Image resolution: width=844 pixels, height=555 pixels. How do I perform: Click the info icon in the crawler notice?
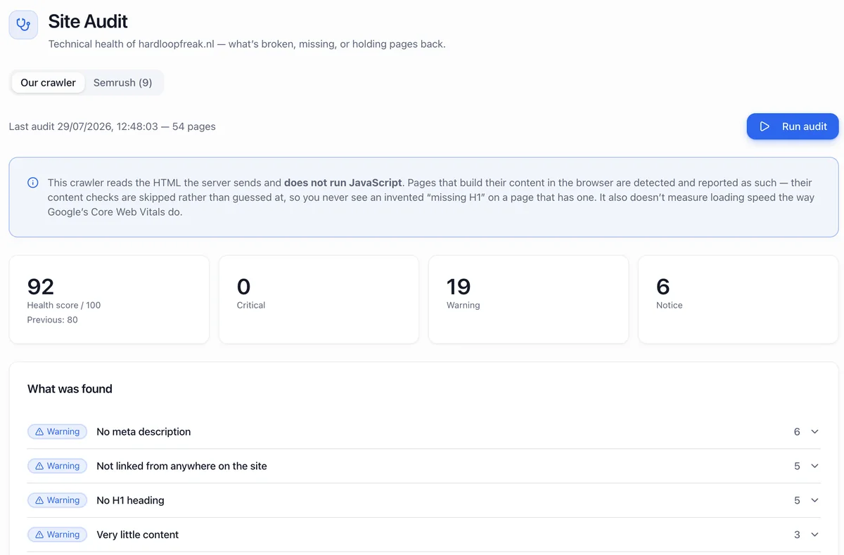point(33,183)
